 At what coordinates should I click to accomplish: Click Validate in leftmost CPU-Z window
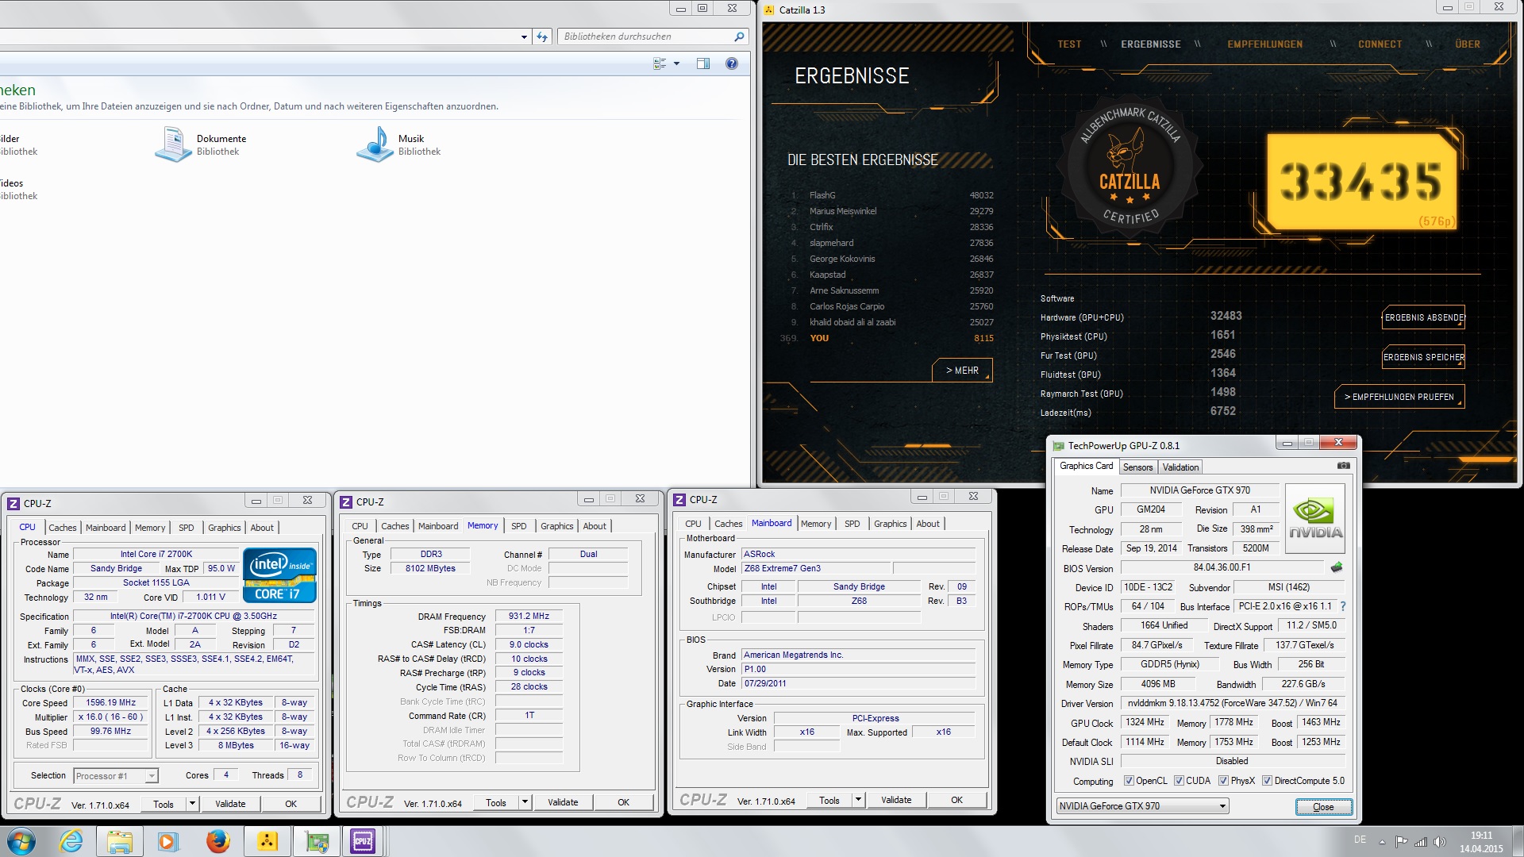tap(230, 804)
